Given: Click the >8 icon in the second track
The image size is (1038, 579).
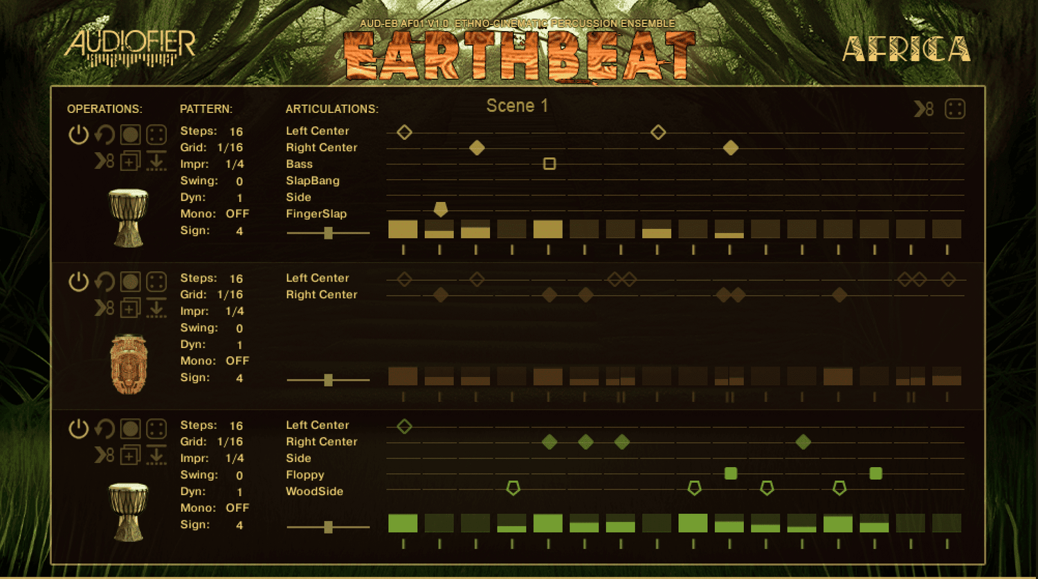Looking at the screenshot, I should click(104, 309).
